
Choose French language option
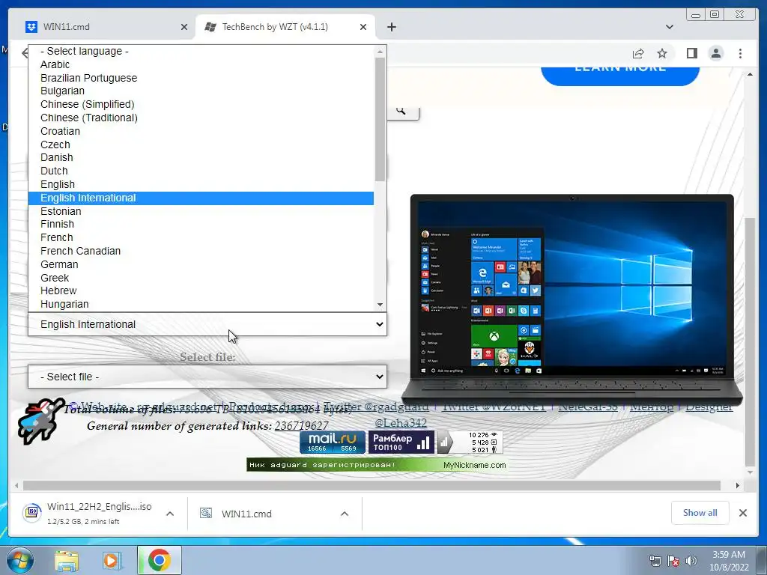(201, 237)
